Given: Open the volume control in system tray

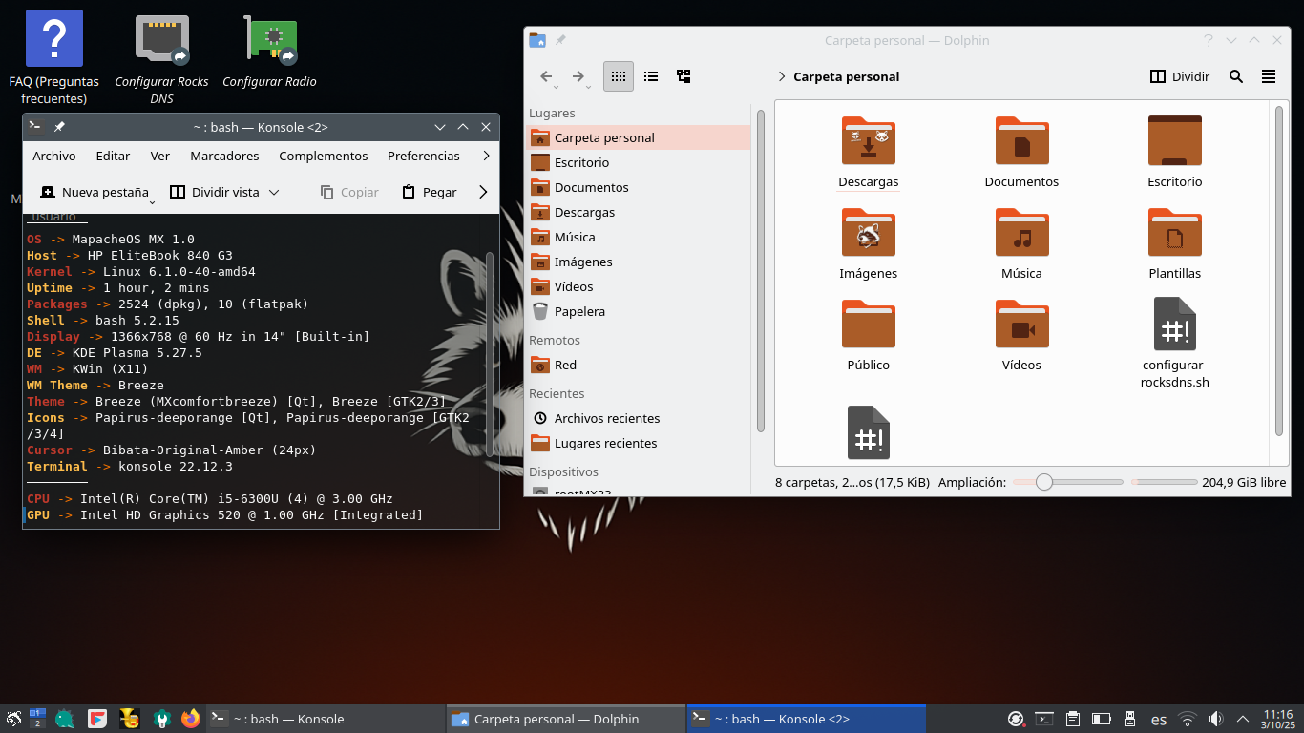Looking at the screenshot, I should [1215, 719].
